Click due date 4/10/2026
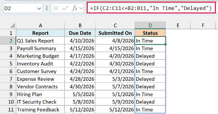Screen dimensions: 218x114 coord(80,41)
